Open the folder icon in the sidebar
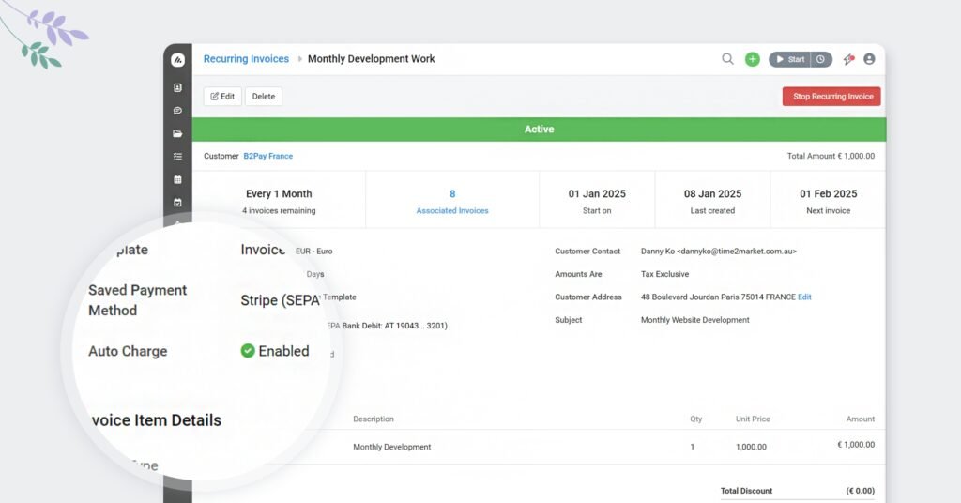The image size is (961, 503). [177, 133]
